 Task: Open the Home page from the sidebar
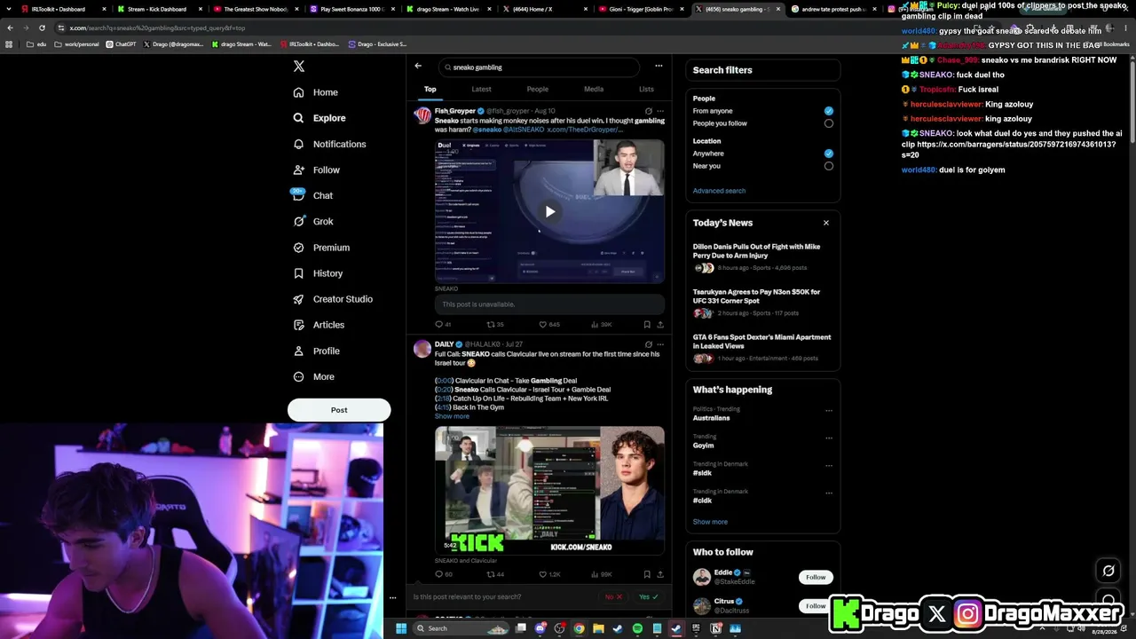315,92
